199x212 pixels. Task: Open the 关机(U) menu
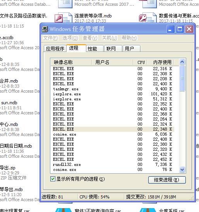(109, 38)
